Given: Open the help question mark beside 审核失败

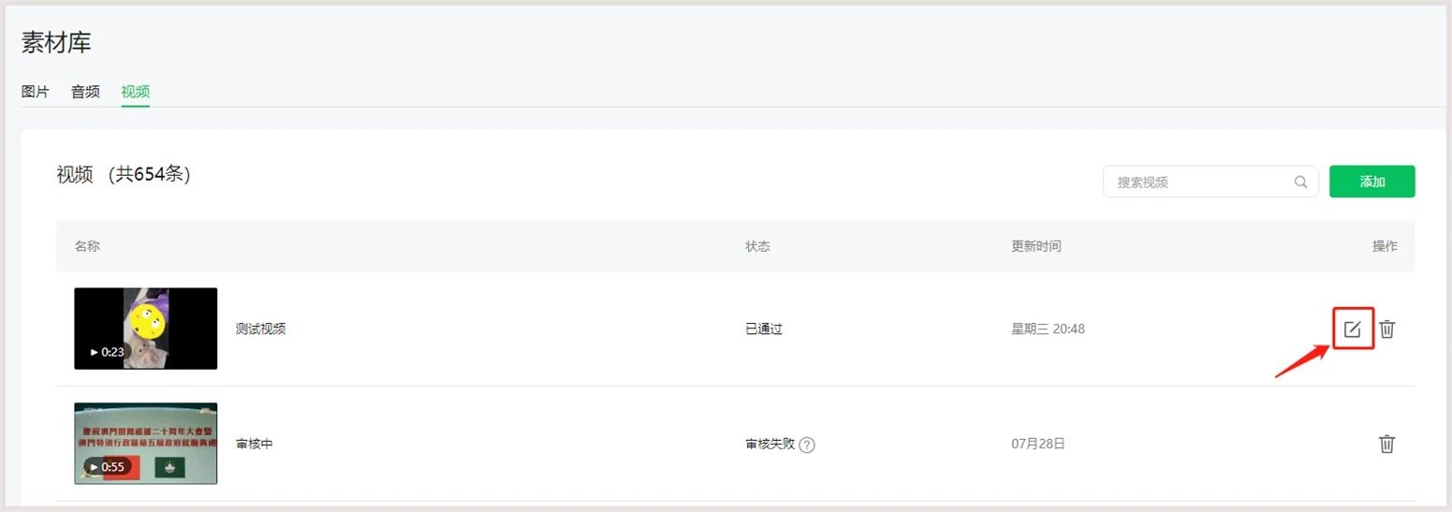Looking at the screenshot, I should pos(807,445).
